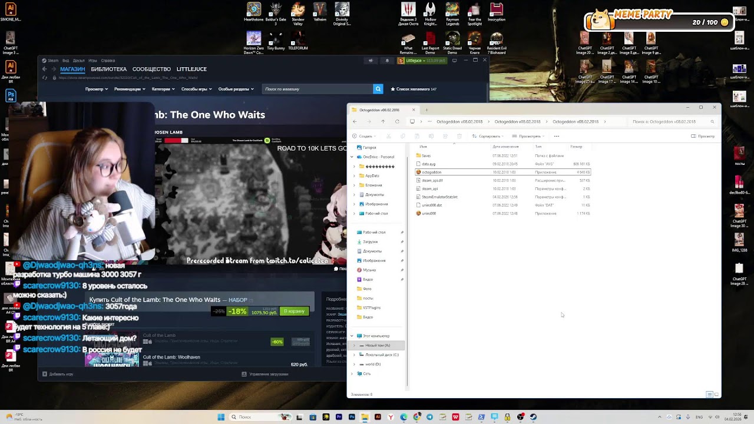Switch to thumbnails view in Explorer status bar
This screenshot has height=424, width=754.
[716, 394]
